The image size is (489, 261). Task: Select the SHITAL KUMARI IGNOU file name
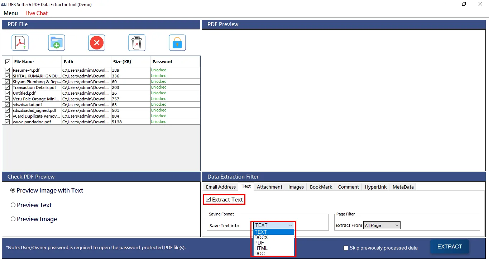click(x=37, y=76)
